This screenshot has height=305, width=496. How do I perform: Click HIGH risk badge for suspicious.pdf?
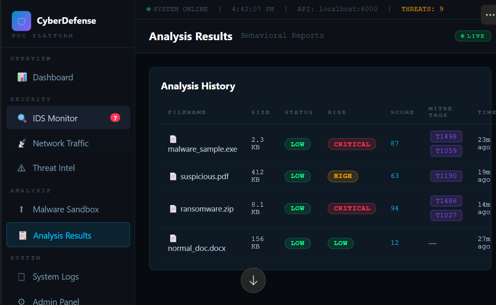(343, 176)
